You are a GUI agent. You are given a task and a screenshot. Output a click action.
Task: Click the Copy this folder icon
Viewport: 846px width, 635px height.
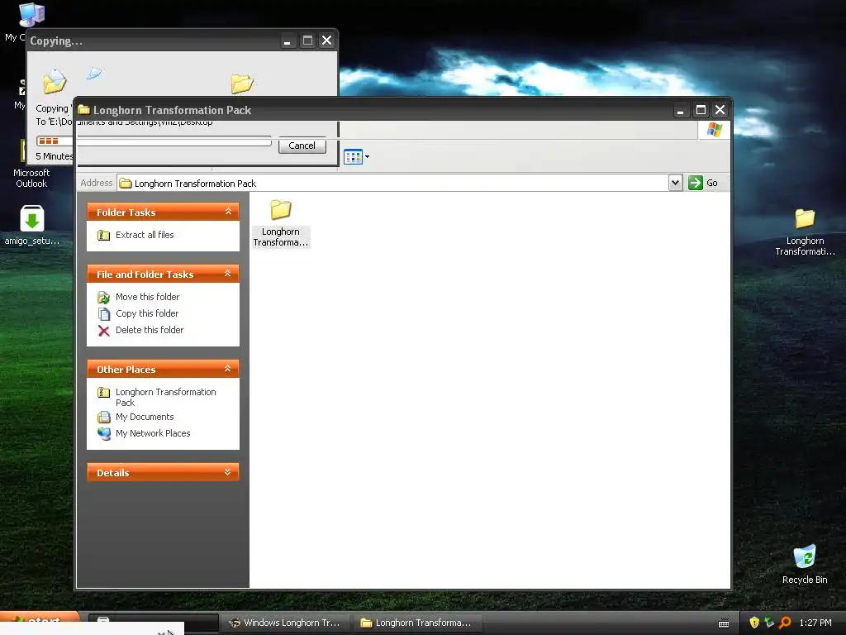point(103,313)
